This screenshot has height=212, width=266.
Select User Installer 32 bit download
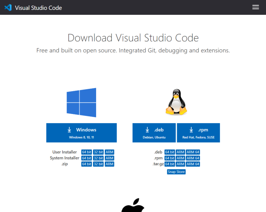98,152
